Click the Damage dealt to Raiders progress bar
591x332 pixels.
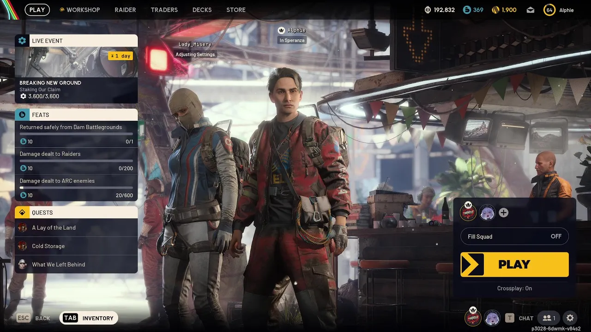click(x=76, y=161)
